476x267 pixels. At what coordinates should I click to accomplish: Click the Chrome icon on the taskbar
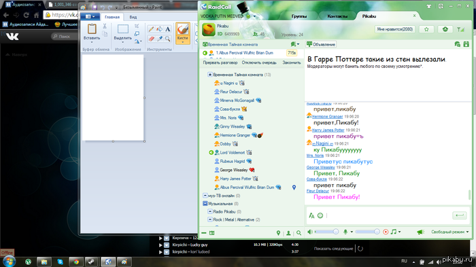76,262
